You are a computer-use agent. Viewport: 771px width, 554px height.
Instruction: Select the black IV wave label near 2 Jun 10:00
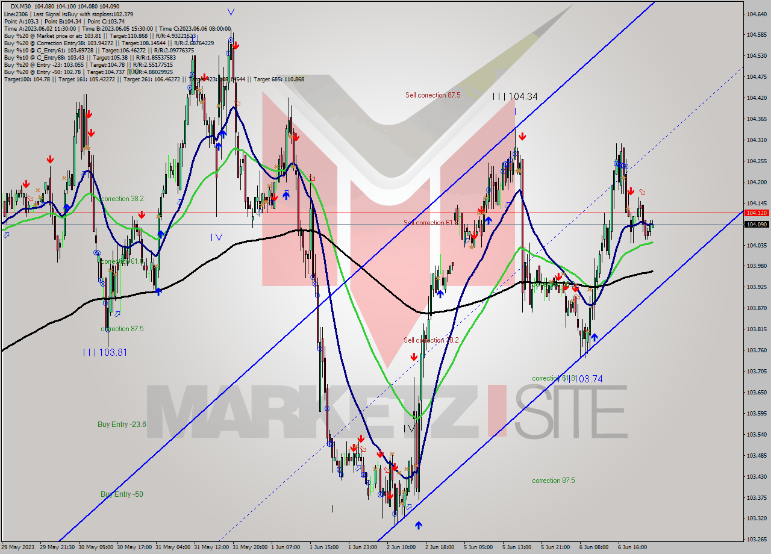(x=408, y=429)
